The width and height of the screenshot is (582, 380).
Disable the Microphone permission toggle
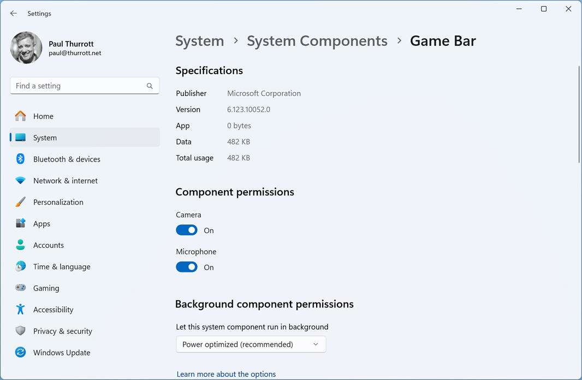point(187,267)
